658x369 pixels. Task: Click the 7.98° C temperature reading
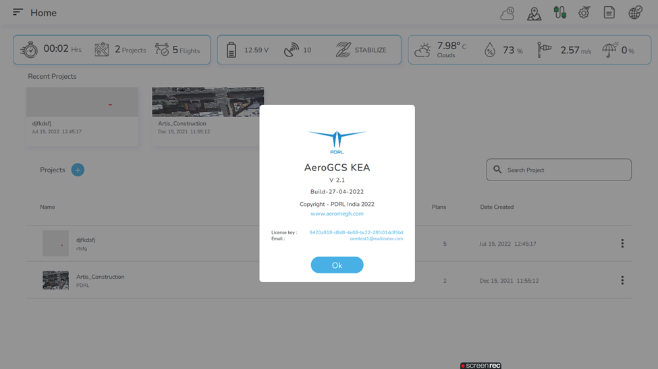(451, 46)
